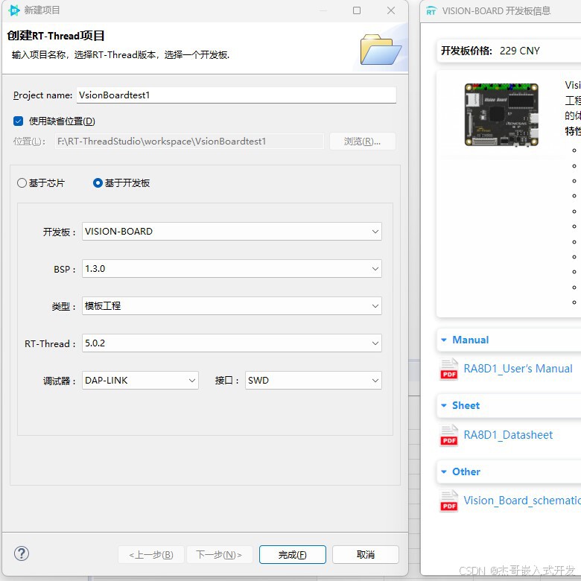This screenshot has width=581, height=581.
Task: Open the BSP version 1.3.0 dropdown
Action: 232,269
